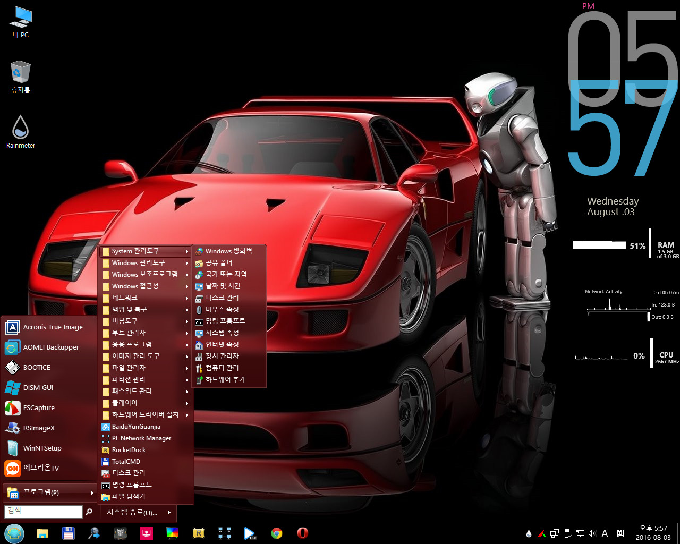Choose 하드웨어 추가 in the submenu
This screenshot has height=544, width=680.
[x=229, y=380]
